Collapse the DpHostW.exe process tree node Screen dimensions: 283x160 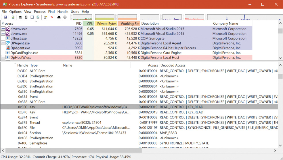pos(3,58)
